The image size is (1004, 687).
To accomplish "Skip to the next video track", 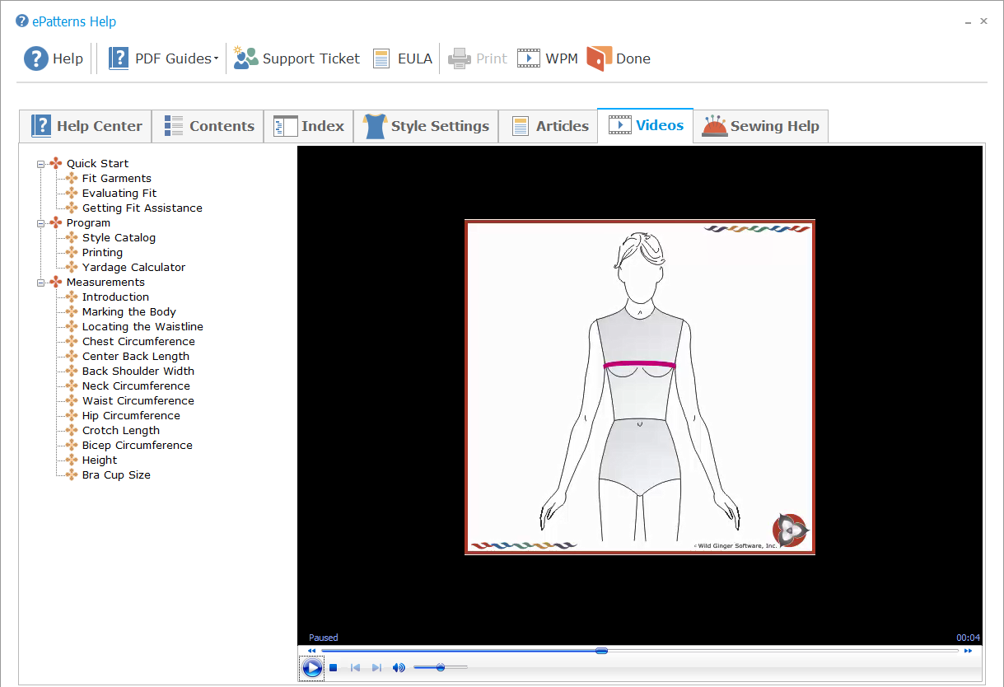I will pyautogui.click(x=376, y=667).
